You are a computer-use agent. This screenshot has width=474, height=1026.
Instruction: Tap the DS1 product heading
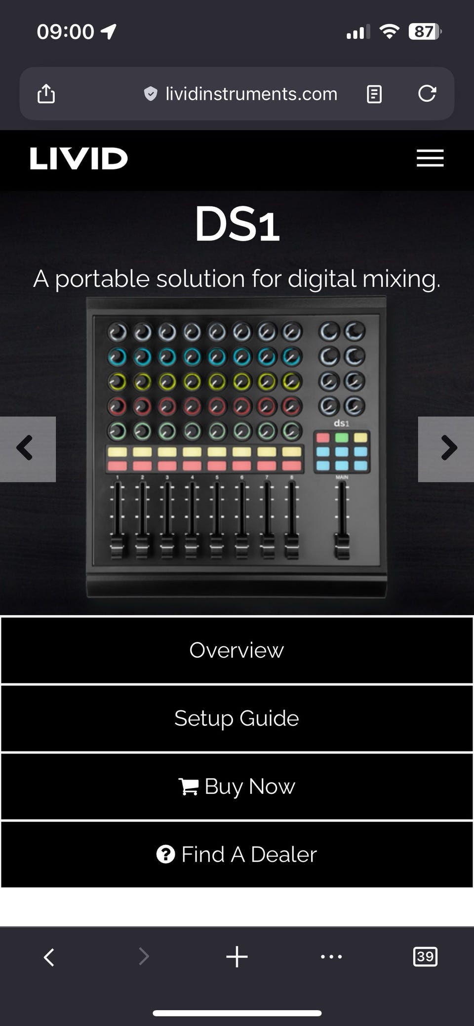(x=237, y=225)
